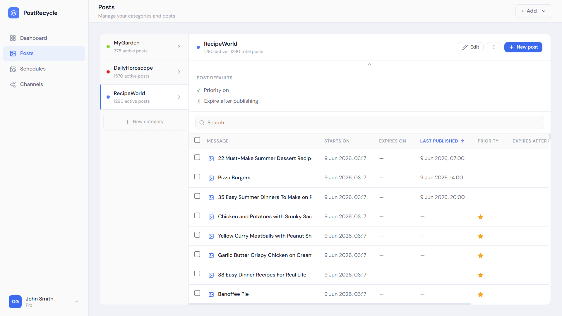Screen dimensions: 562x316
Task: Click the Schedules calendar-clock icon
Action: [13, 69]
